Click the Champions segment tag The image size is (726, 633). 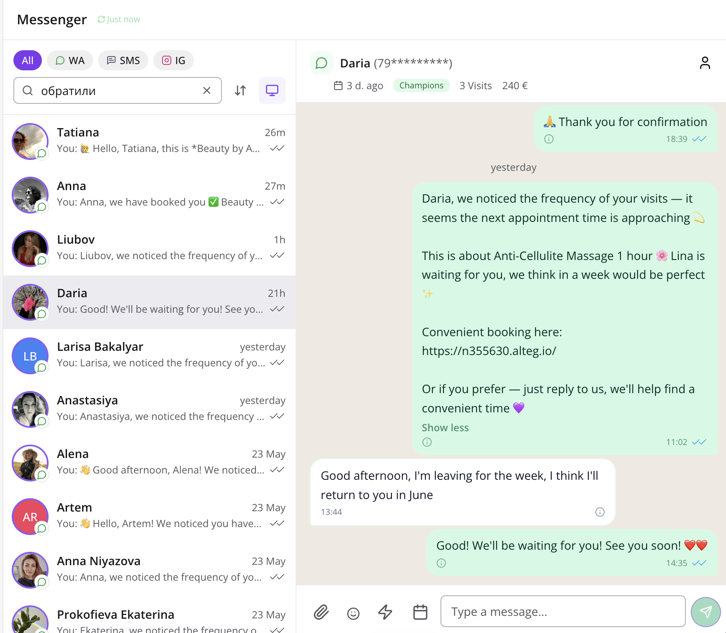[x=421, y=85]
